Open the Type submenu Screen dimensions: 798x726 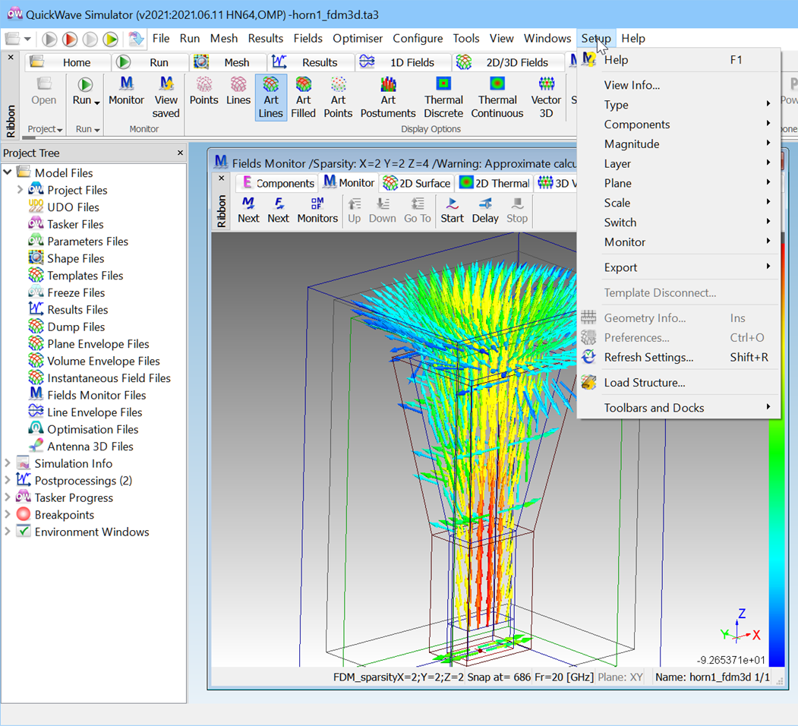[x=679, y=104]
